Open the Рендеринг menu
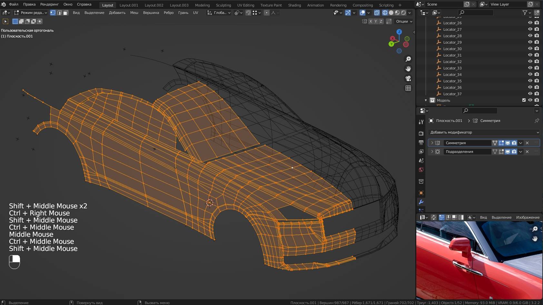This screenshot has width=543, height=305. pos(49,4)
